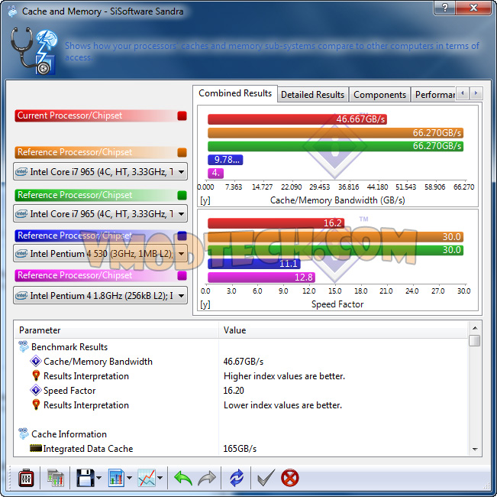
Task: Click the lightbulb icon beside 'Higher index values are better'
Action: [36, 375]
